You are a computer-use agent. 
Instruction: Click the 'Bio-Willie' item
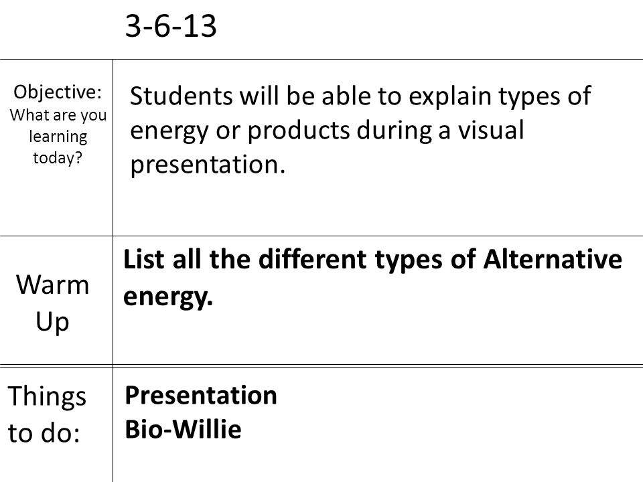click(183, 429)
